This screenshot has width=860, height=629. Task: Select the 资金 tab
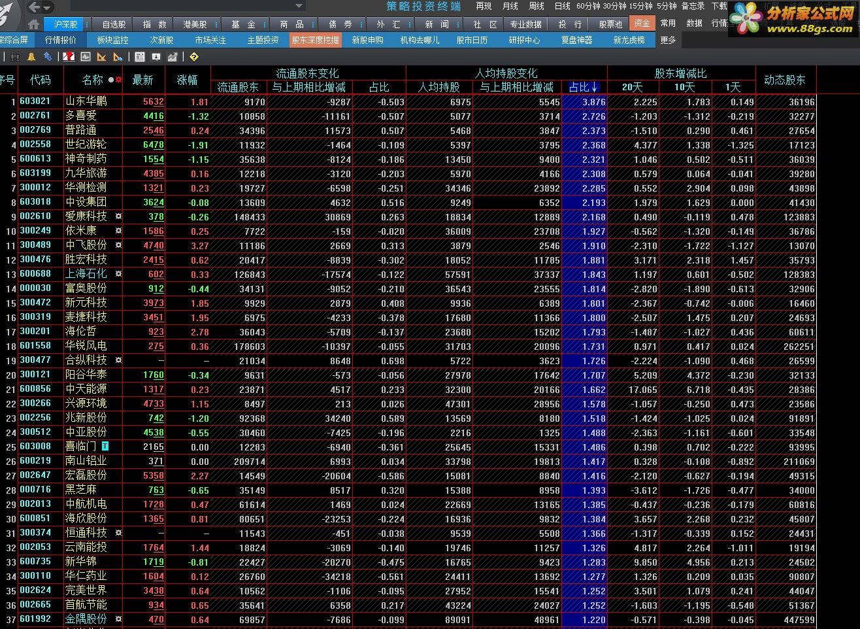642,24
